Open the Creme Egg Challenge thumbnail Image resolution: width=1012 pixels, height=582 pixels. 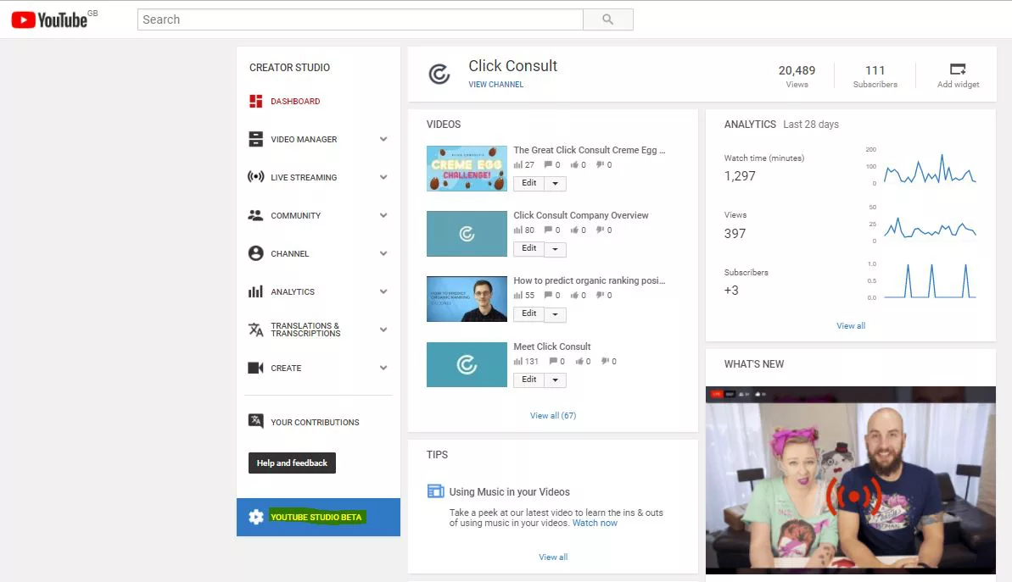pyautogui.click(x=467, y=169)
